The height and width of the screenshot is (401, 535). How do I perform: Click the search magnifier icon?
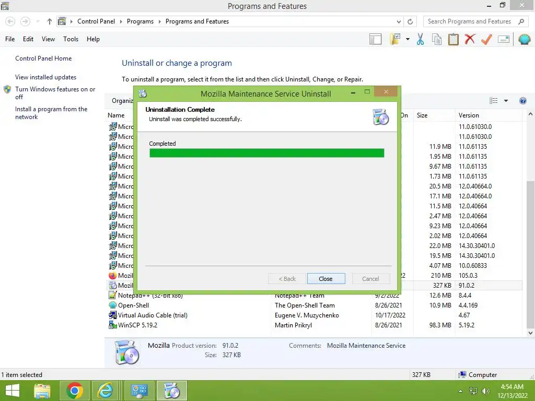[x=521, y=21]
